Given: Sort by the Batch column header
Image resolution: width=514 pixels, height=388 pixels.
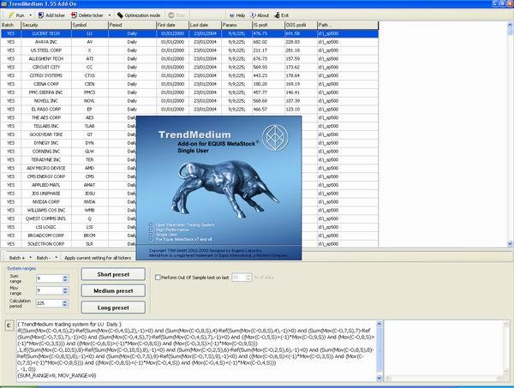Looking at the screenshot, I should tap(11, 25).
